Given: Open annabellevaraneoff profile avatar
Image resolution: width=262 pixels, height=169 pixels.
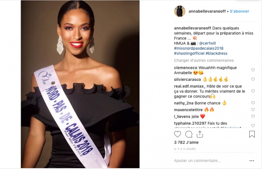Looking at the screenshot, I should tap(180, 11).
